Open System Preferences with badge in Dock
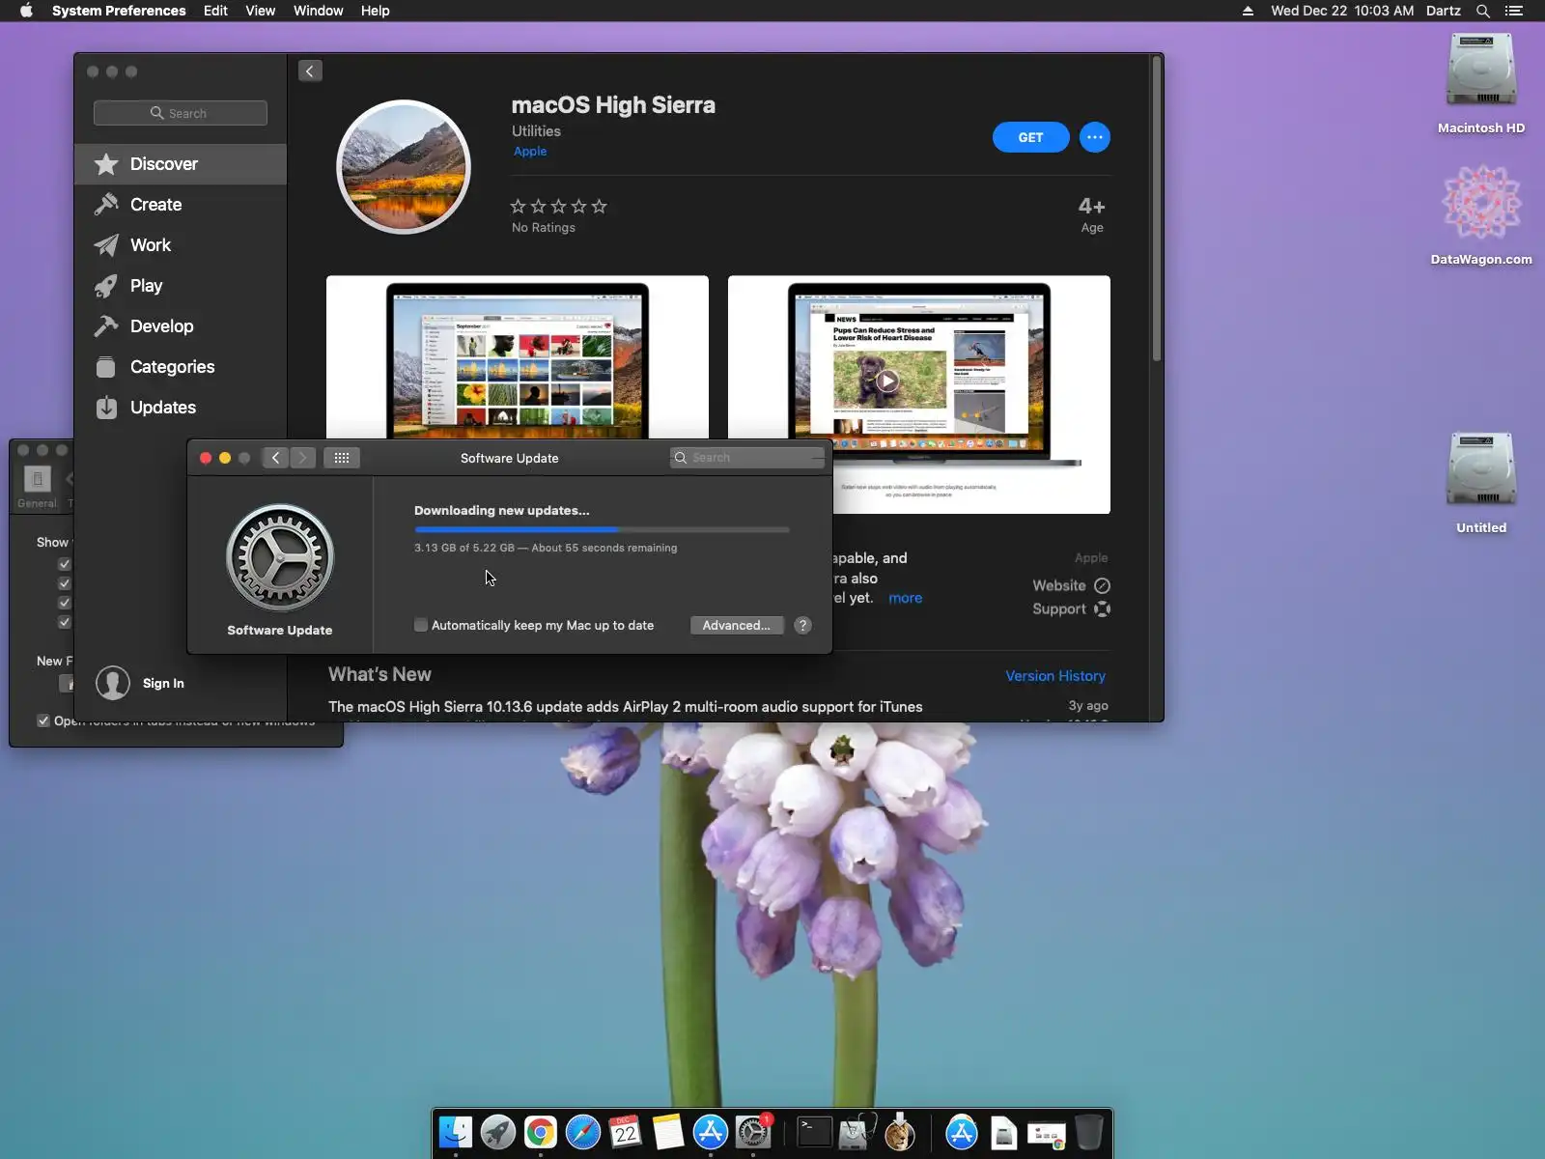1545x1159 pixels. [x=753, y=1132]
